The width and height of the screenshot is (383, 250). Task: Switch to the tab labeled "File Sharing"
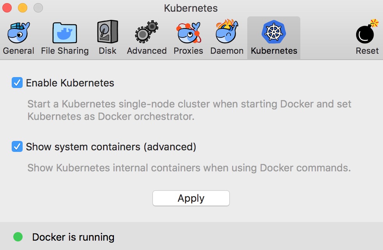[x=65, y=51]
